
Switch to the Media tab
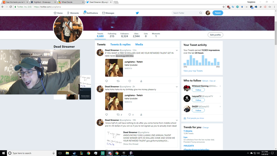pyautogui.click(x=139, y=45)
